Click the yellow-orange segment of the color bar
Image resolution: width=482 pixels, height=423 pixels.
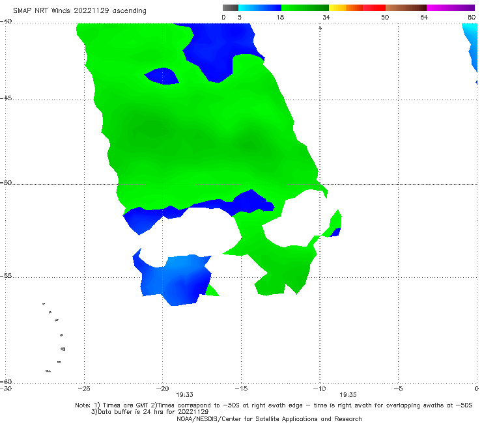[346, 8]
